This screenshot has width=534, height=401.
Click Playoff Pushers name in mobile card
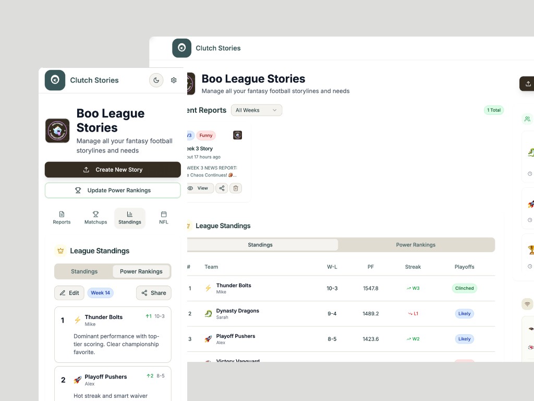[x=105, y=377]
